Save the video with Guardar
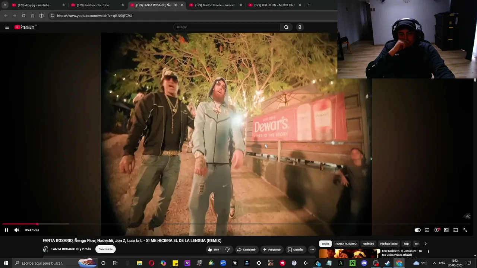The height and width of the screenshot is (268, 477). (296, 249)
